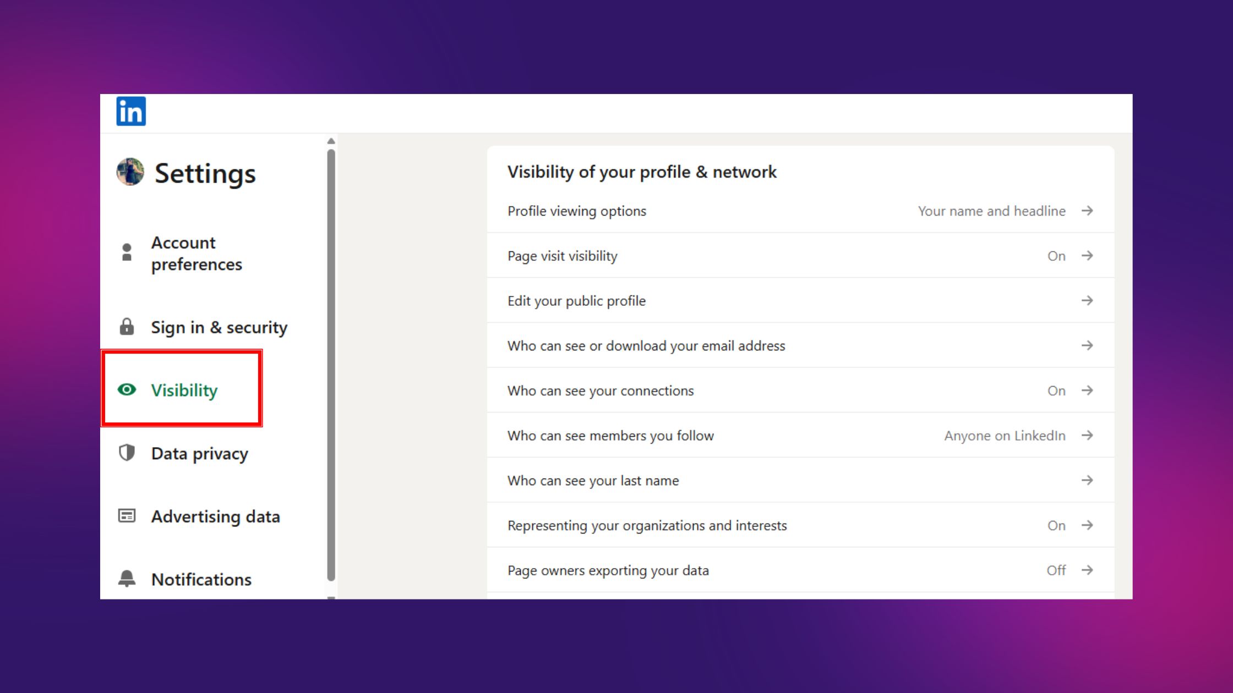Viewport: 1233px width, 693px height.
Task: Click the On status for connections visibility
Action: pyautogui.click(x=1056, y=391)
